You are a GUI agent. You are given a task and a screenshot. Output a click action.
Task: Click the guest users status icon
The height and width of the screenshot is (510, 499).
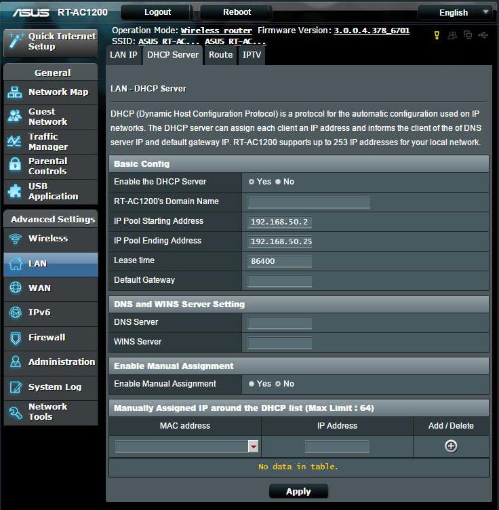[452, 35]
